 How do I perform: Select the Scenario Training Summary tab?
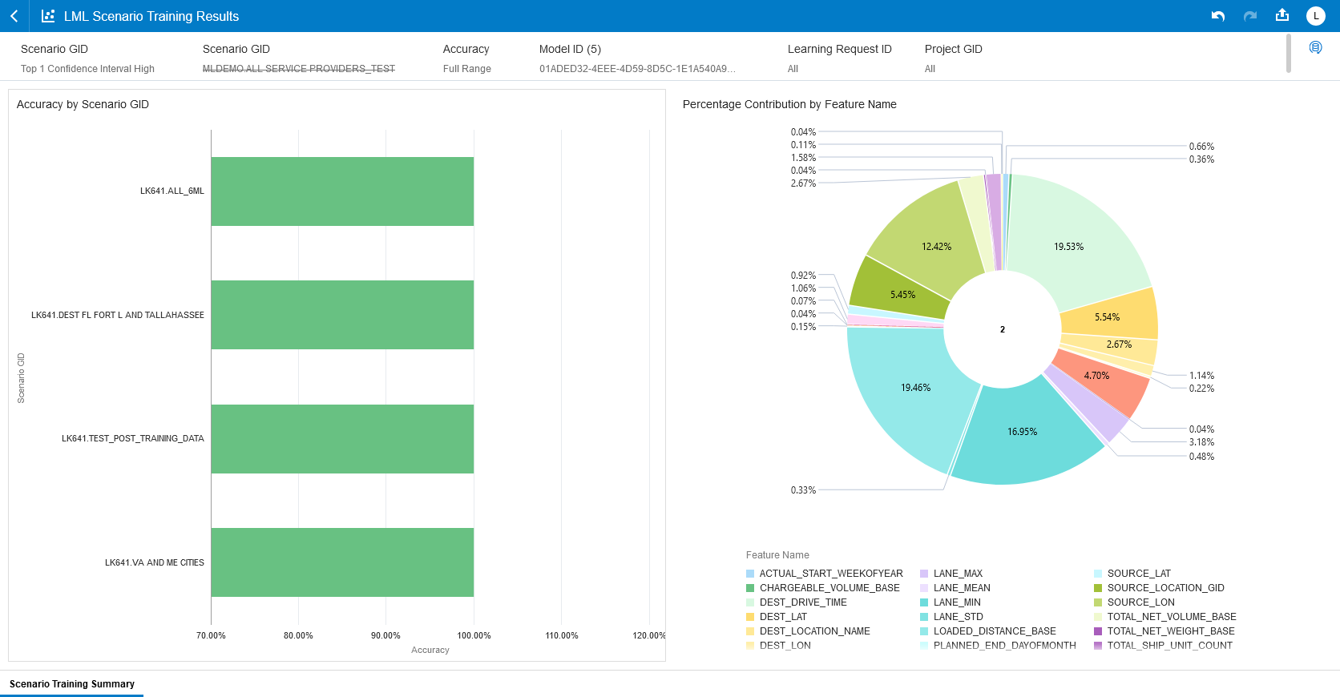(72, 684)
